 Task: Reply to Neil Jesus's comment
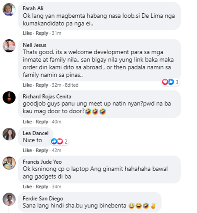(42, 85)
